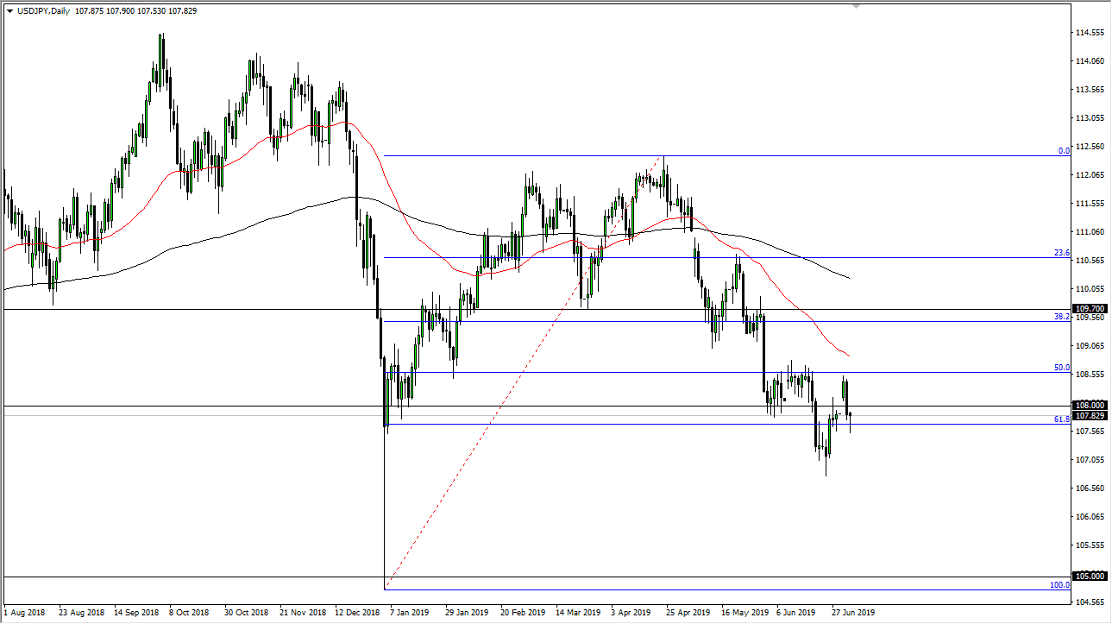Expand the USDJPY,Daily chart header arrow

tap(9, 11)
